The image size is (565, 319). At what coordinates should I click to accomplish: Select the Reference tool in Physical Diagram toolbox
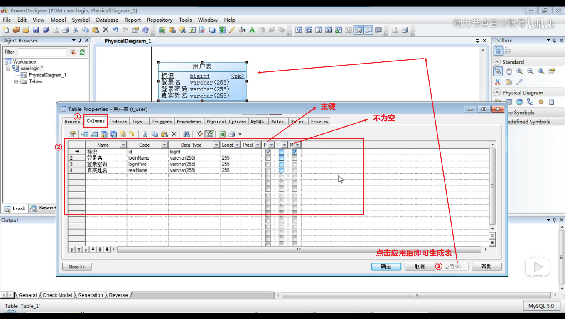click(530, 102)
